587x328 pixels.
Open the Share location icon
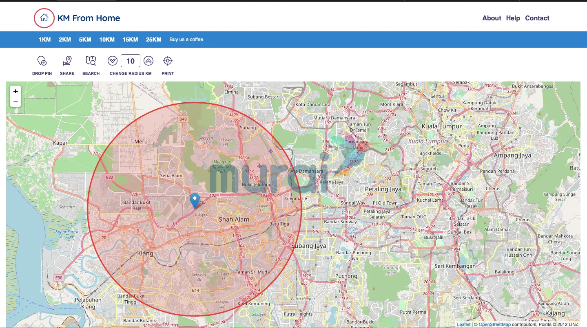coord(67,61)
